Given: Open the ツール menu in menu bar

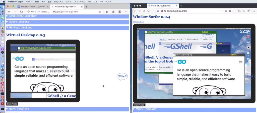Looking at the screenshot, I should click(x=69, y=1).
